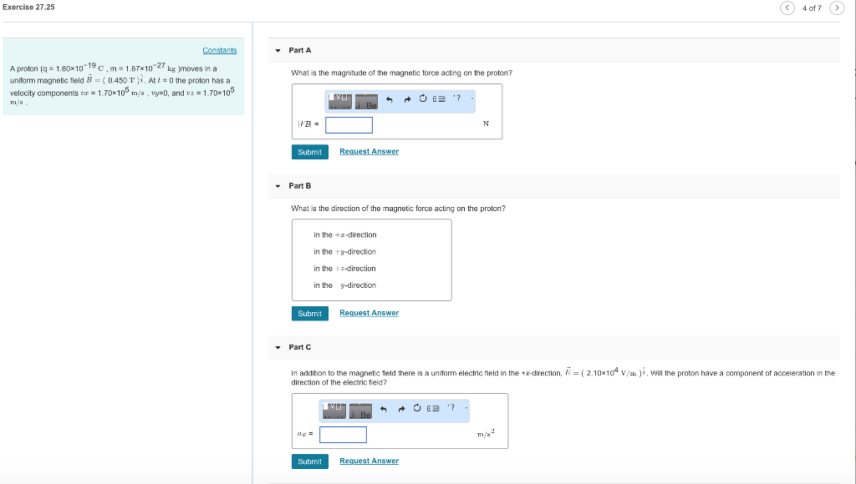
Task: Open keyboard shortcuts icon in Part A editor
Action: pos(438,98)
